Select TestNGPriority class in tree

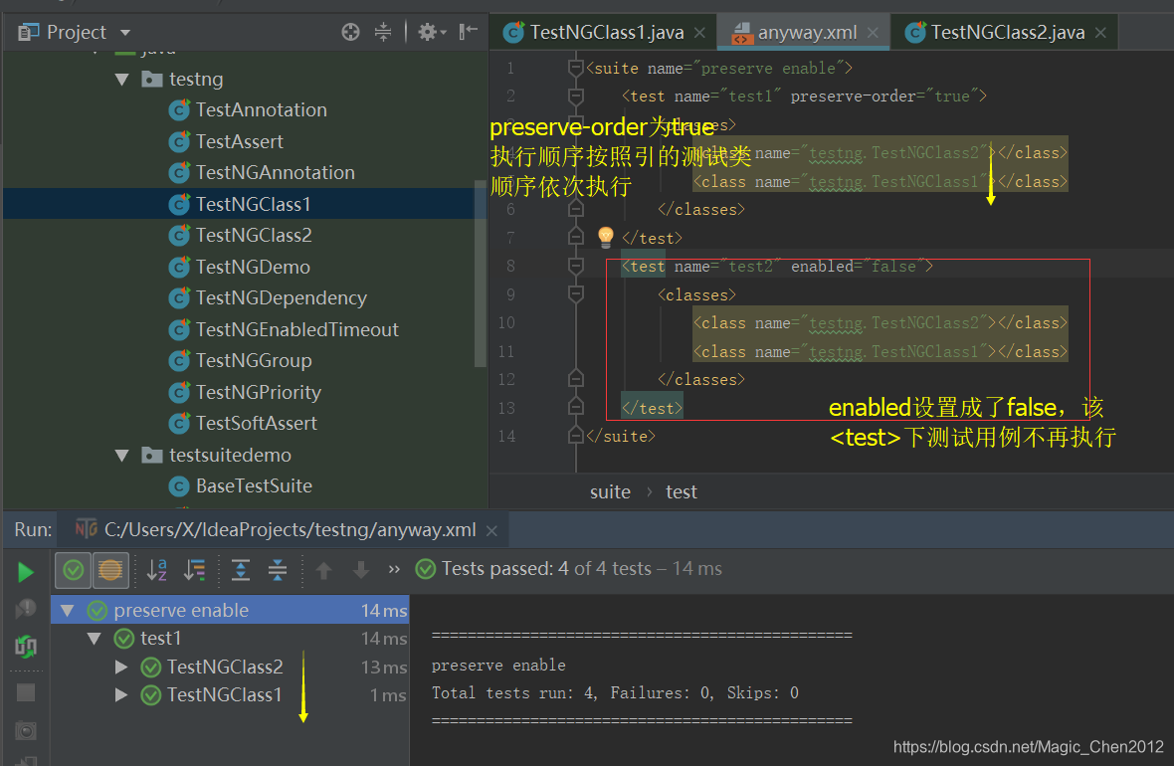pyautogui.click(x=259, y=392)
